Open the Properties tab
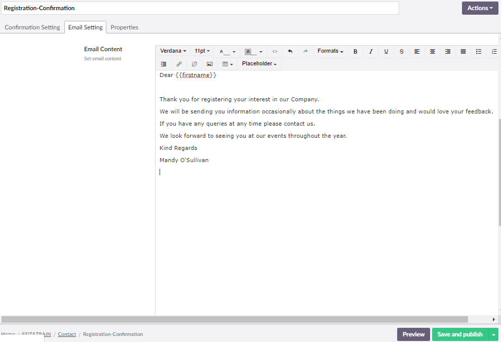The width and height of the screenshot is (501, 342). [x=124, y=27]
